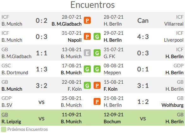This screenshot has width=185, height=133.
Task: Click the orange P badge next to Napoli
Action: pos(87,36)
